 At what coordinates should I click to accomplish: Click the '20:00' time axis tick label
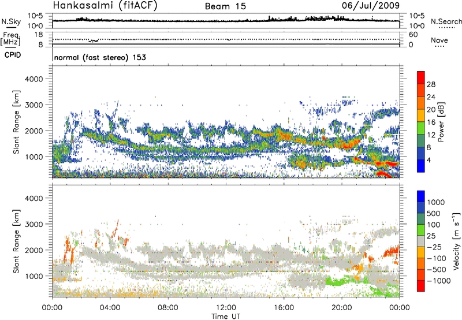point(342,308)
